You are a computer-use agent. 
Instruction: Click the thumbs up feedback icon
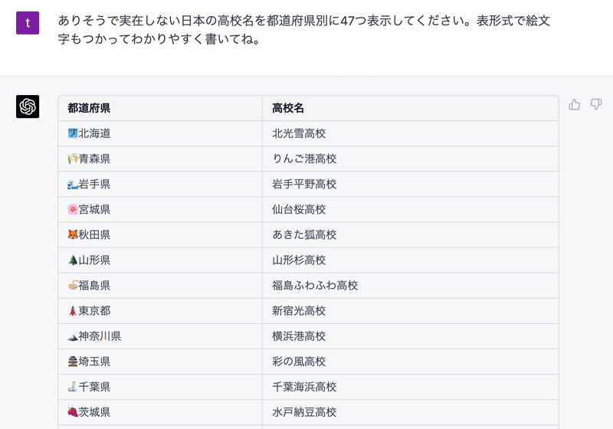[574, 104]
